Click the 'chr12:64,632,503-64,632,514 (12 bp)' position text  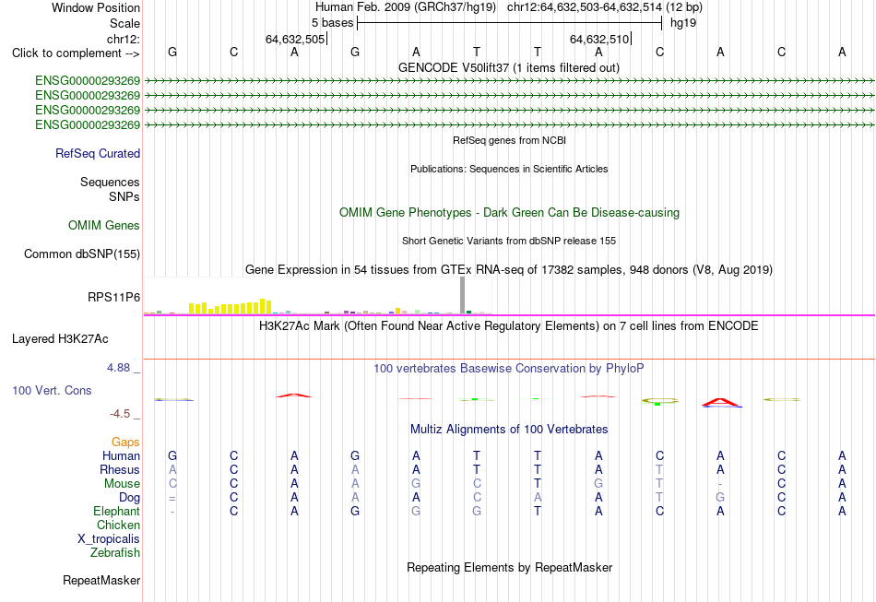(605, 7)
